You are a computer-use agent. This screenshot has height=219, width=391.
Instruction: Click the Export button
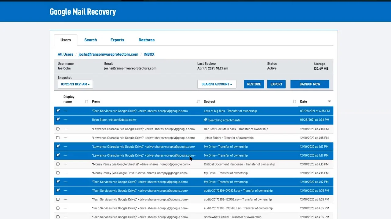[276, 84]
